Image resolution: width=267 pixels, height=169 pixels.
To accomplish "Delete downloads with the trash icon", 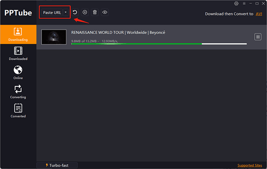I will [x=95, y=12].
